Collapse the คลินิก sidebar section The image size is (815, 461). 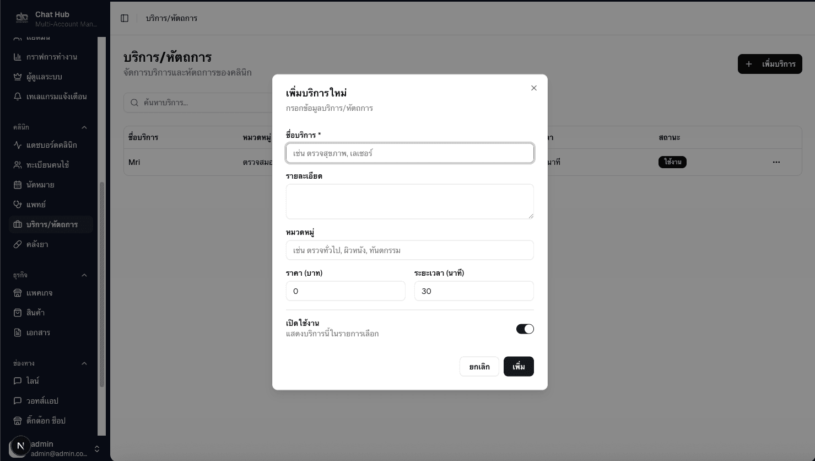[84, 127]
